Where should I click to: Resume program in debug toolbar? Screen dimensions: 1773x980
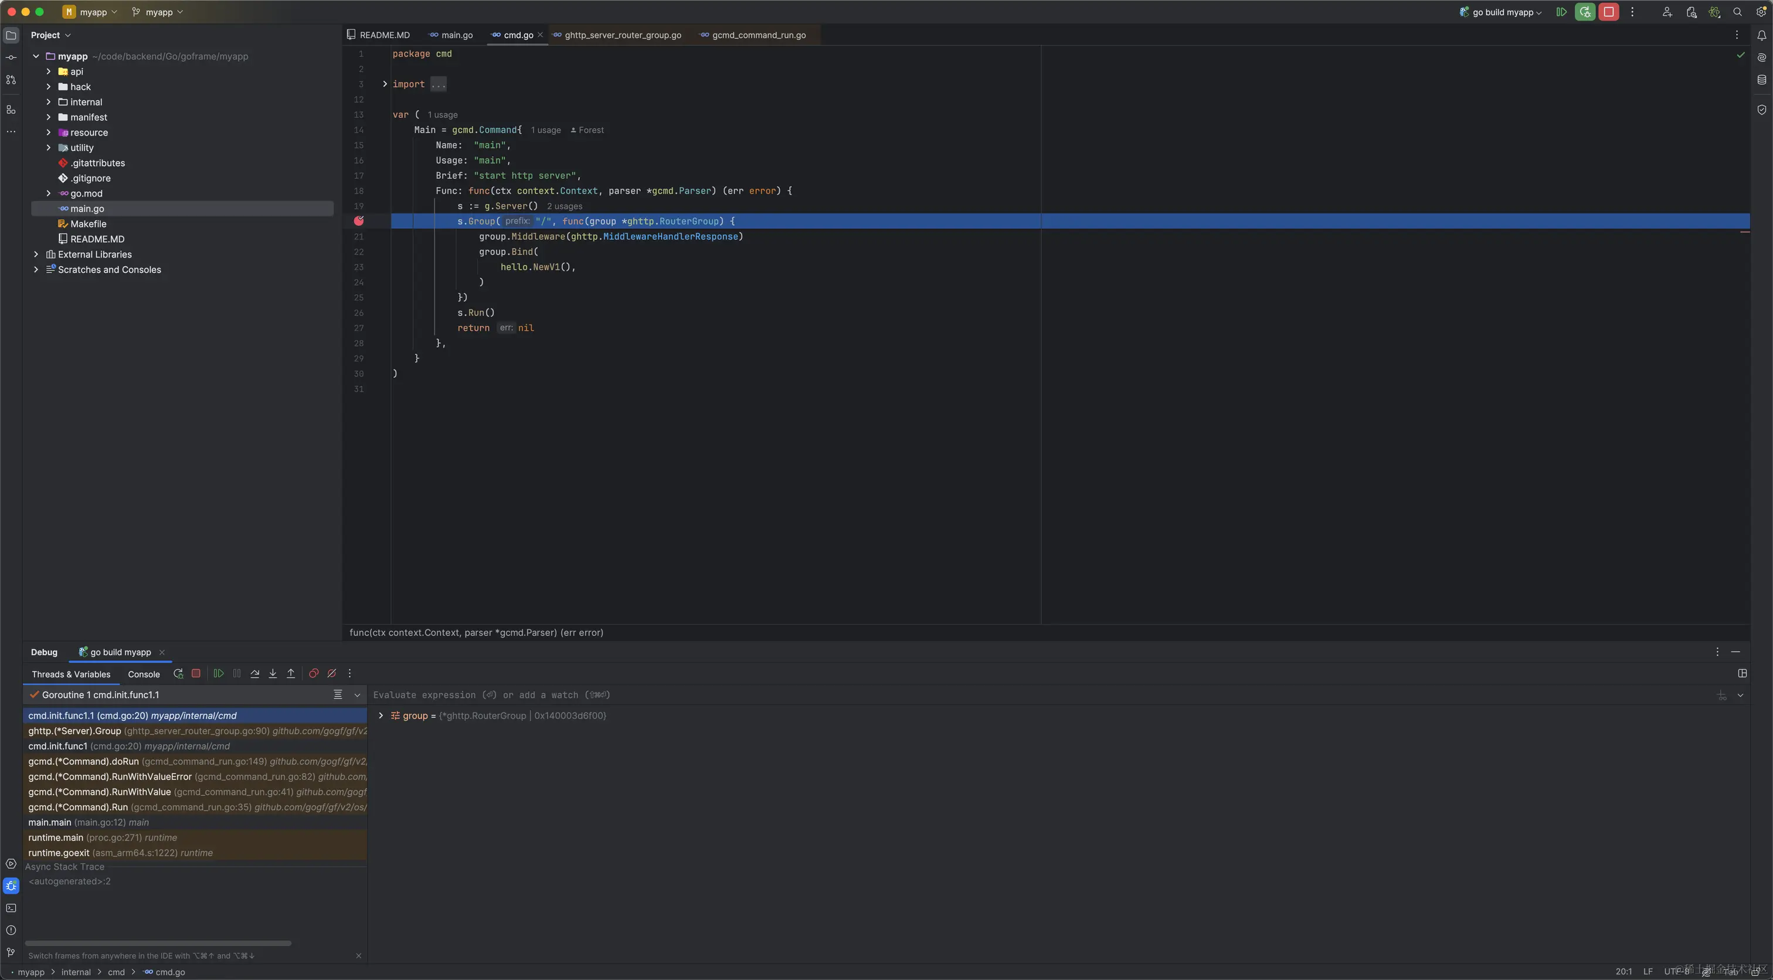[x=219, y=673]
